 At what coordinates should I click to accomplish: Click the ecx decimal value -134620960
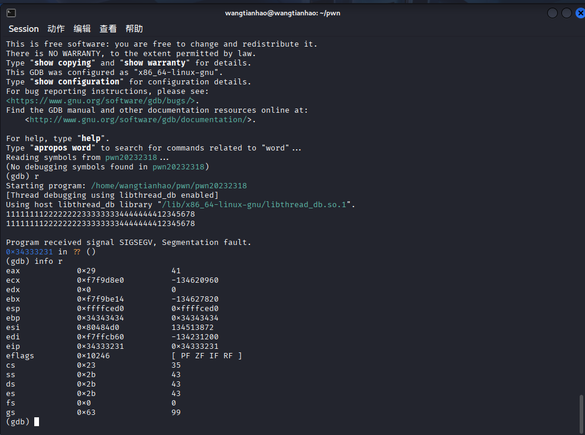195,280
